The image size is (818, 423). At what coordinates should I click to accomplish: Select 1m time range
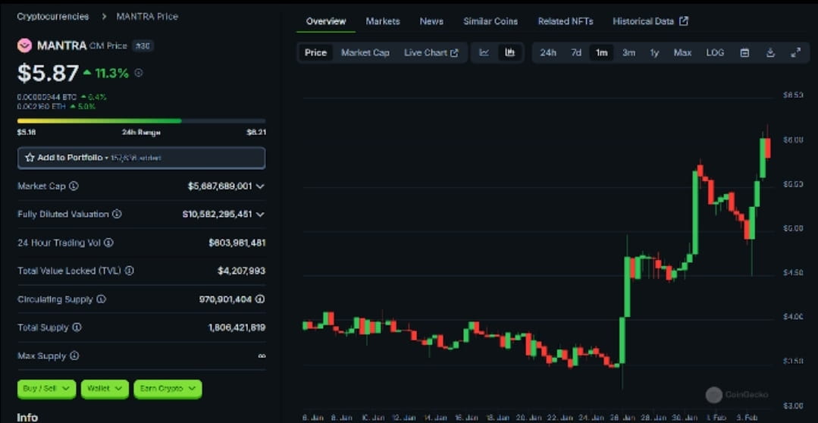(x=601, y=52)
